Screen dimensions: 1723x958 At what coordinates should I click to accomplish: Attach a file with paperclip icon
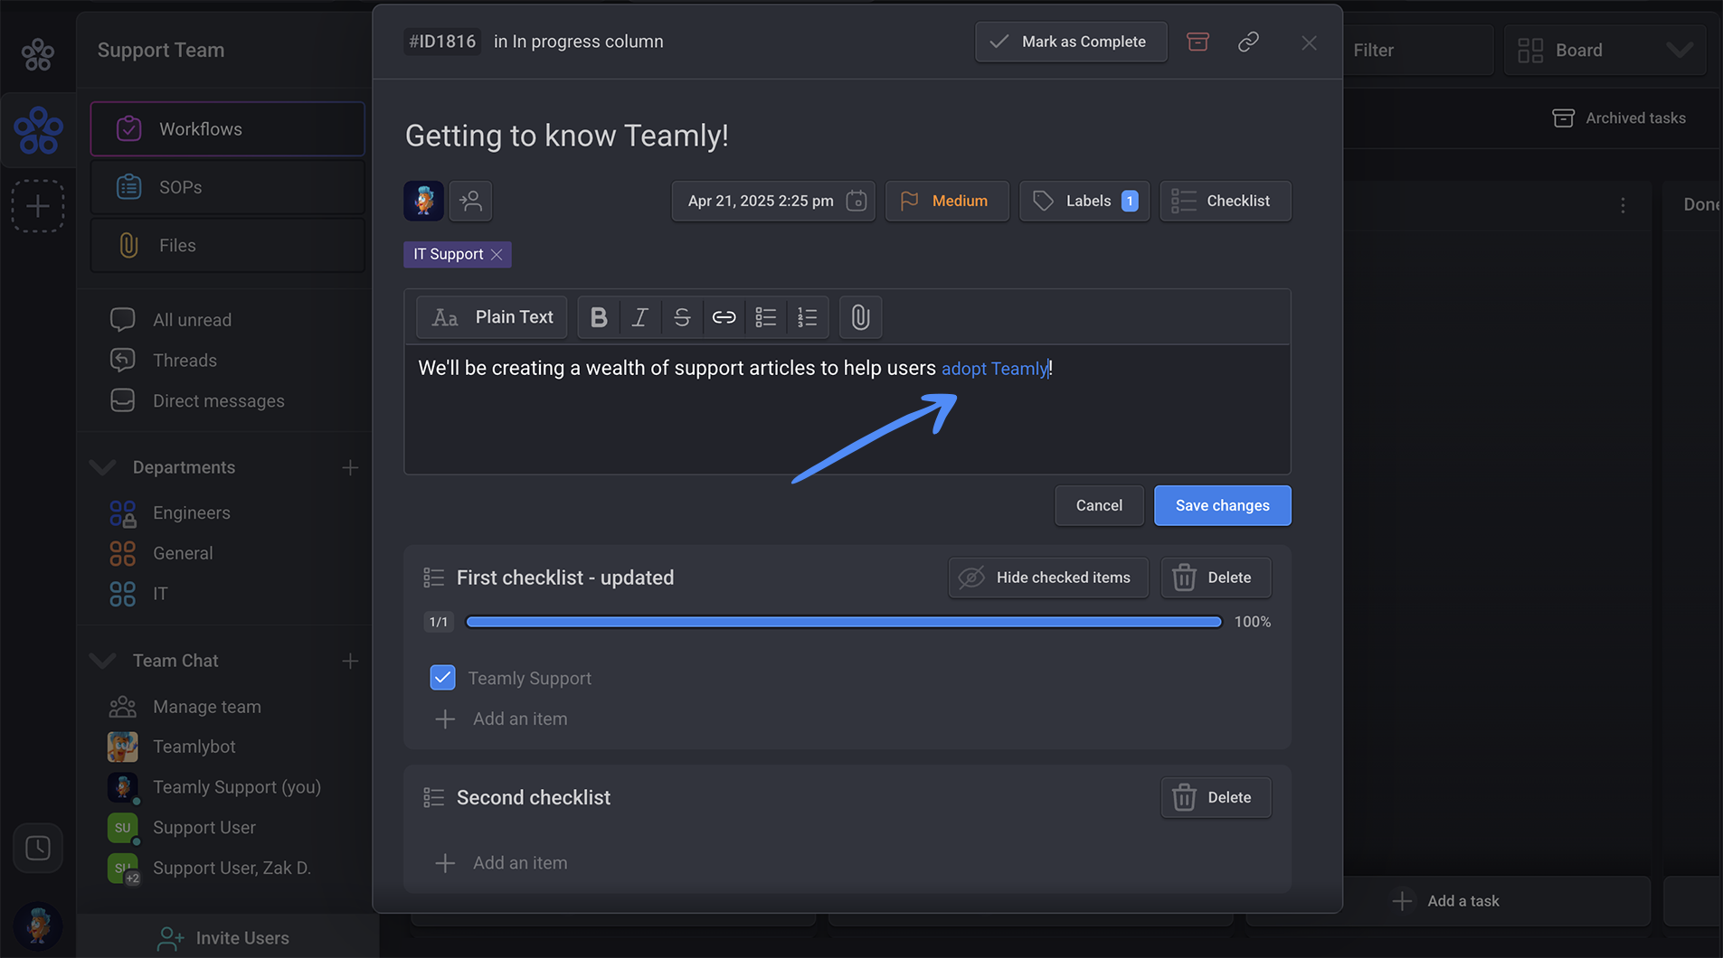coord(860,317)
